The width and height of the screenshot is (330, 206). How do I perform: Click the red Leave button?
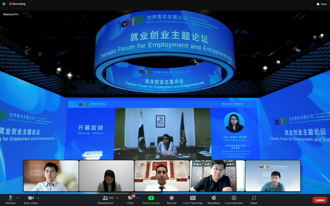coord(320,200)
